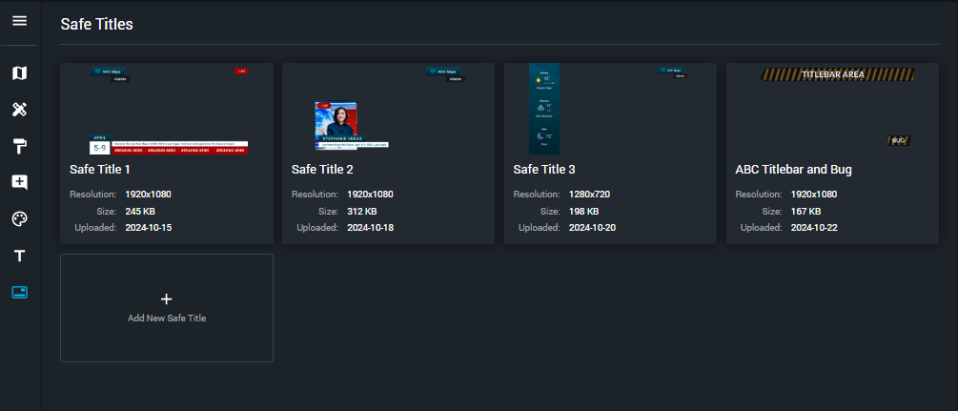Viewport: 958px width, 411px height.
Task: Click the Safe Title 3 name
Action: (x=544, y=170)
